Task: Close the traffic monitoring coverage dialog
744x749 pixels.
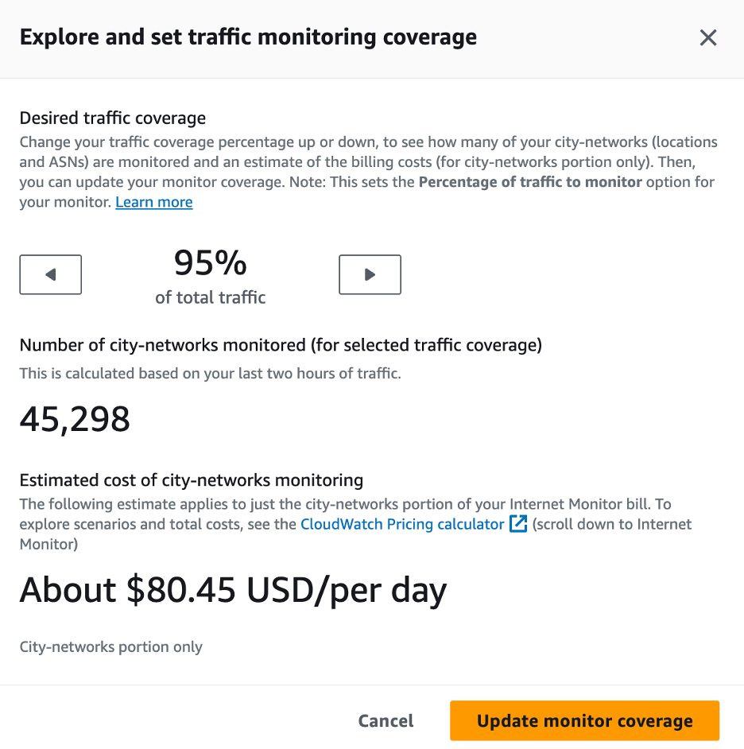Action: click(x=708, y=37)
